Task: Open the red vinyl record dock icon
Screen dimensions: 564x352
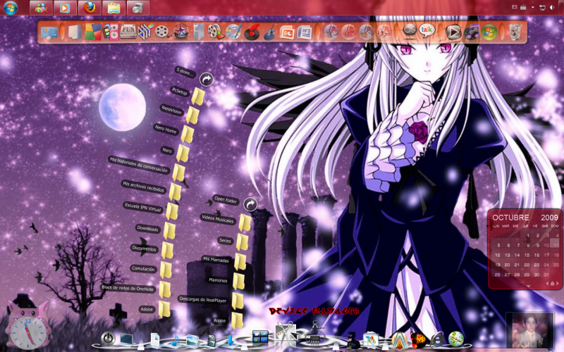Action: 252,32
